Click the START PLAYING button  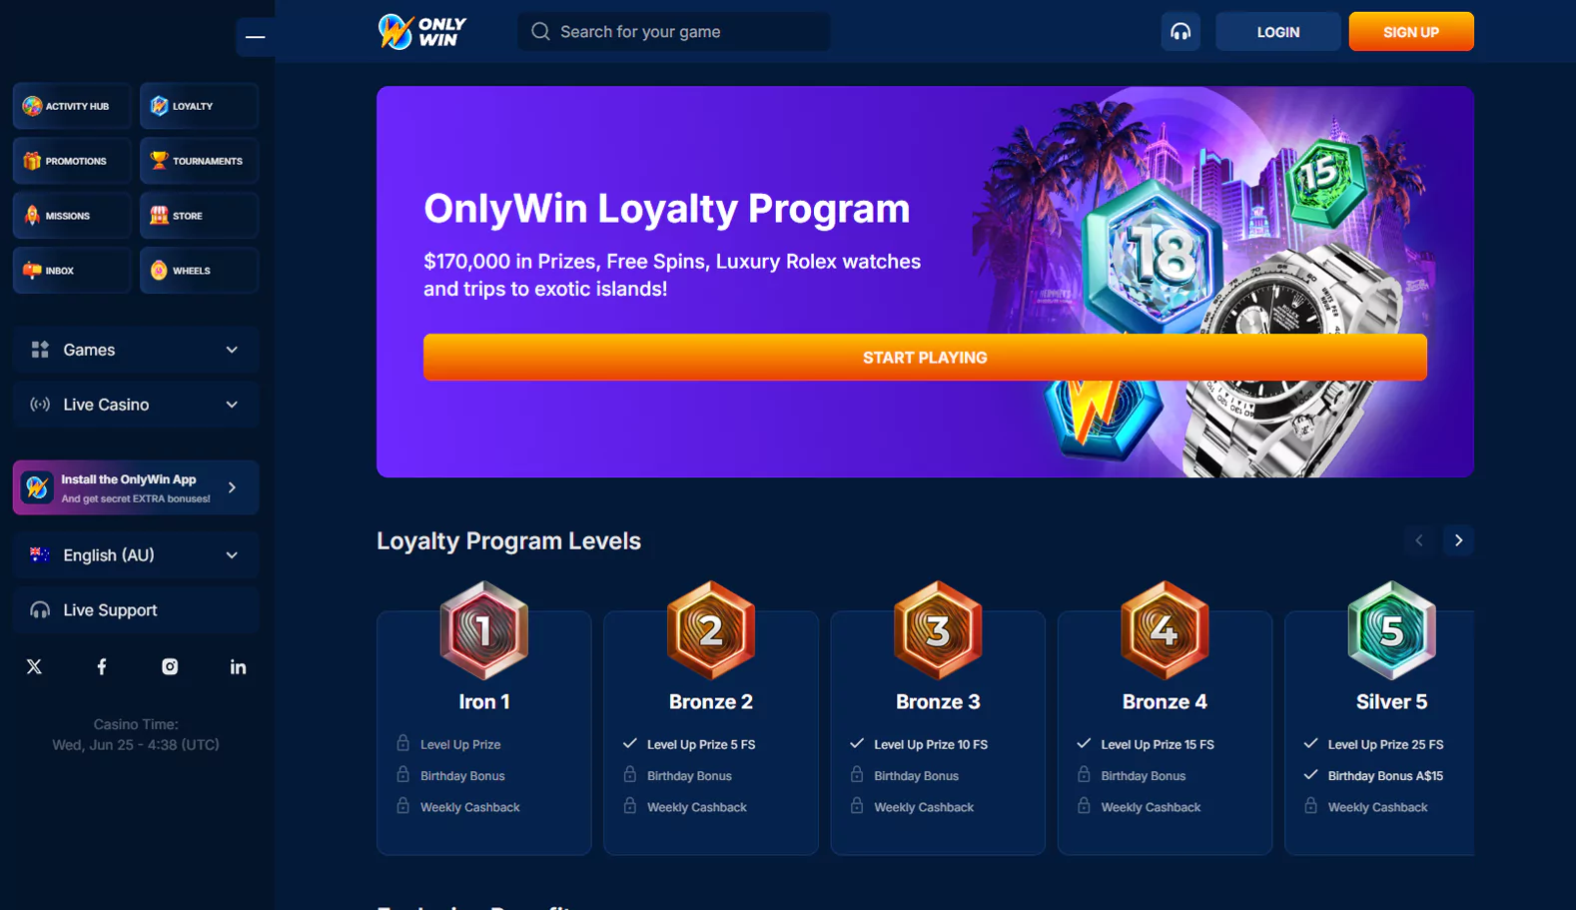click(x=925, y=358)
